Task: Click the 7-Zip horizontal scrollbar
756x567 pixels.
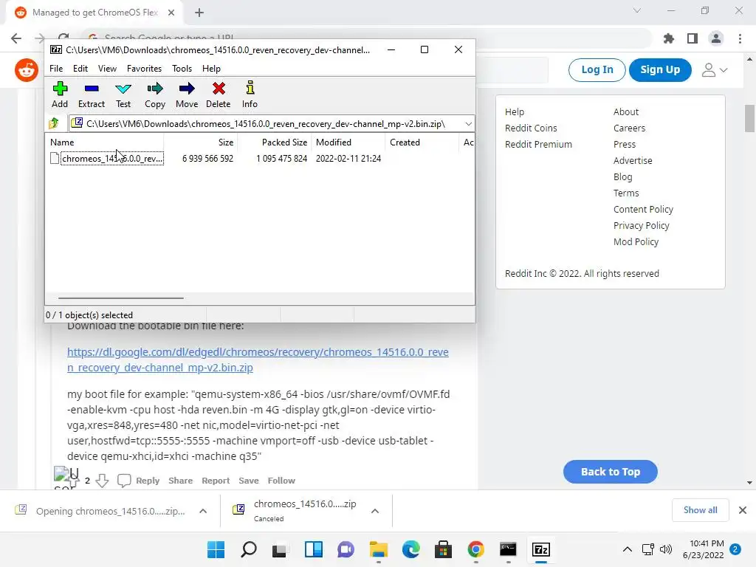Action: point(120,298)
